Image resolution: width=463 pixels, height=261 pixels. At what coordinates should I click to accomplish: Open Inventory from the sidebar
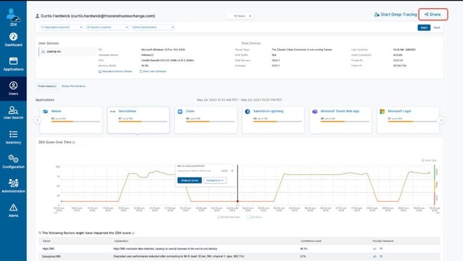tap(13, 137)
